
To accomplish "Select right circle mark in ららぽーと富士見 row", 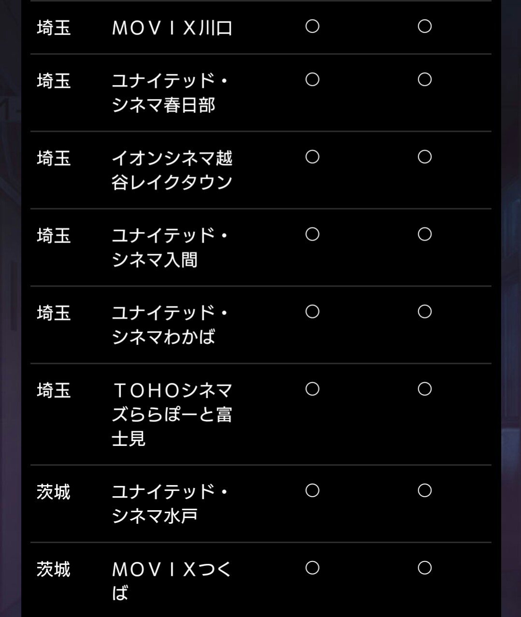I will pyautogui.click(x=424, y=389).
